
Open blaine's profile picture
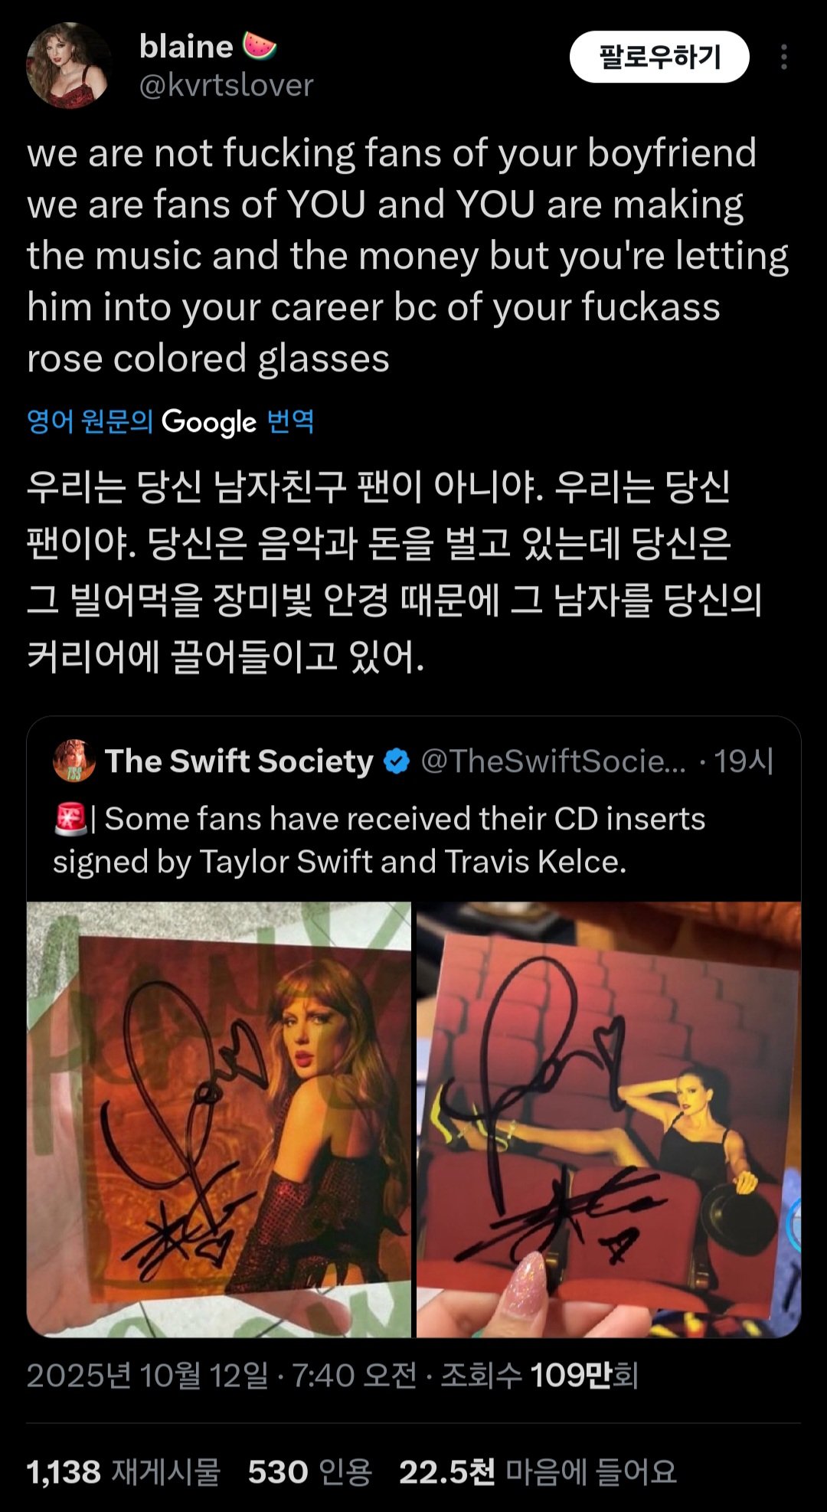tap(69, 65)
